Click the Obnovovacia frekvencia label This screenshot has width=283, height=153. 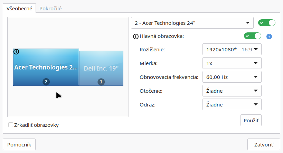(169, 77)
